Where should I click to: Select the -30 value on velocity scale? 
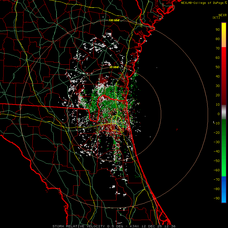tap(217, 142)
